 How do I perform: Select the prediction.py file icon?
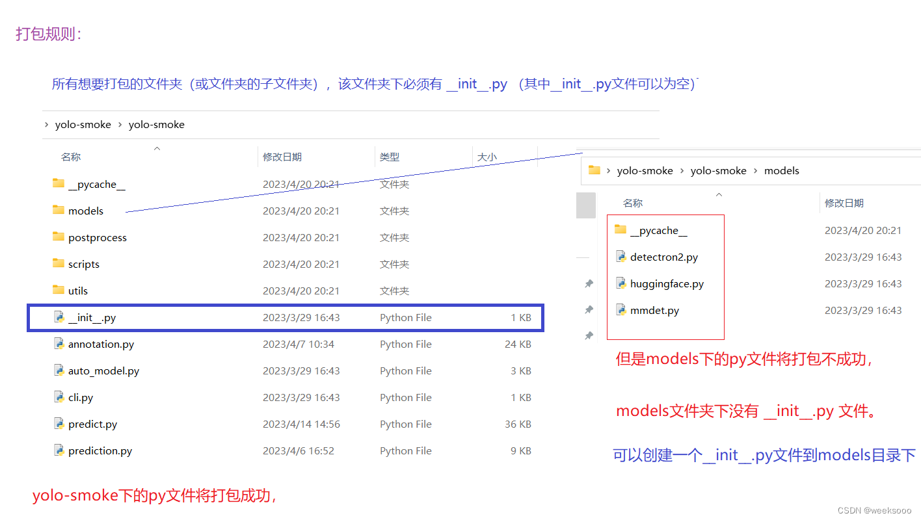coord(59,450)
